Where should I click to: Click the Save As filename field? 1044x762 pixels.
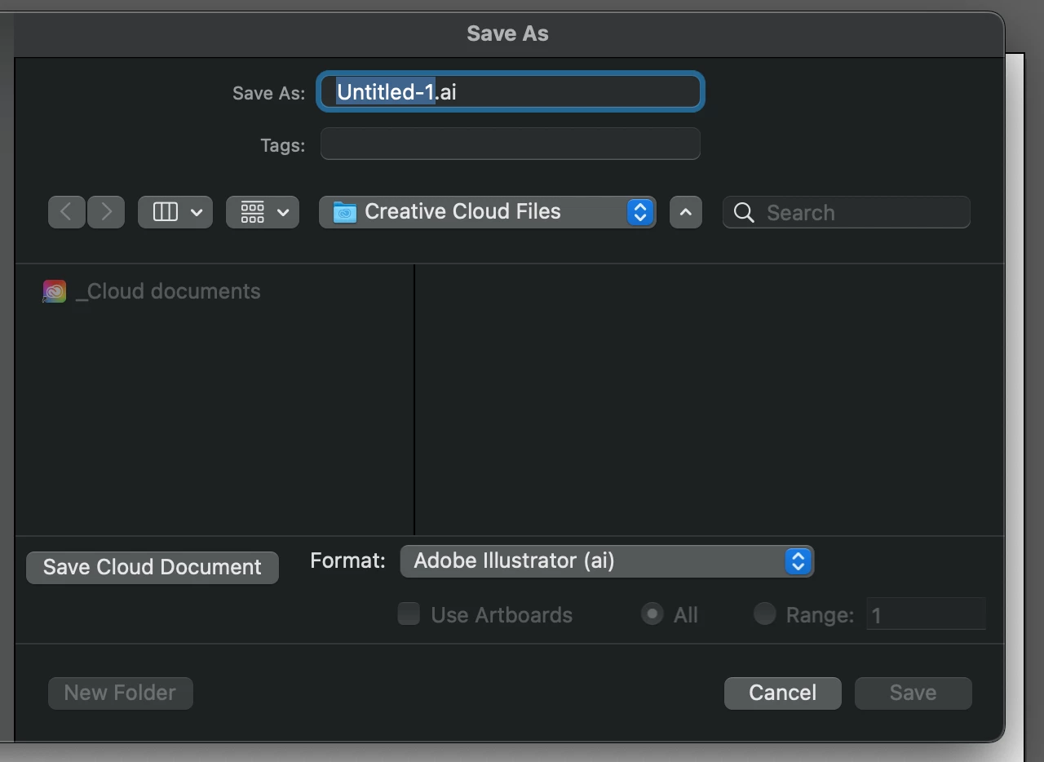tap(510, 91)
